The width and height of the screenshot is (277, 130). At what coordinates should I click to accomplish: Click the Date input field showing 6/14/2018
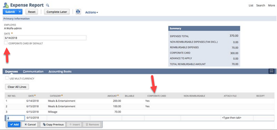pyautogui.click(x=45, y=38)
